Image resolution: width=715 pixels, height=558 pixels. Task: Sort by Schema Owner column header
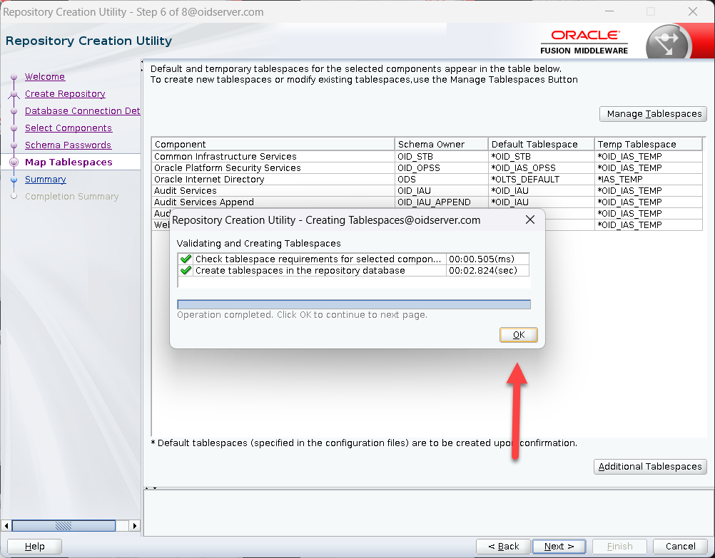tap(441, 144)
